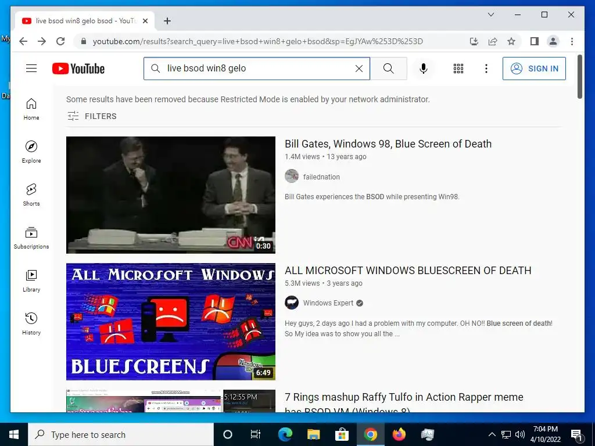The height and width of the screenshot is (446, 595).
Task: Click the page vertical scrollbar
Action: [579, 77]
